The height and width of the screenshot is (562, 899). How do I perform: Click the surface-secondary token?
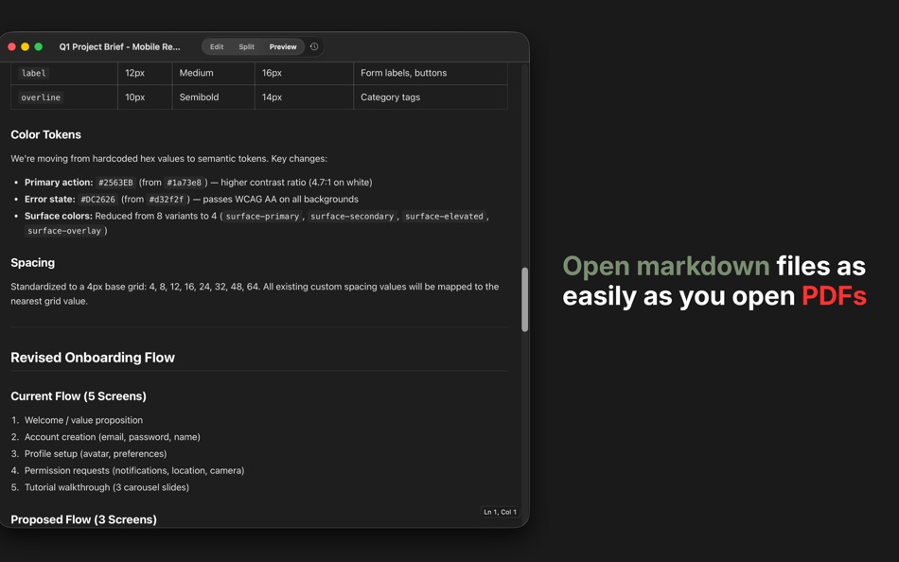point(352,217)
